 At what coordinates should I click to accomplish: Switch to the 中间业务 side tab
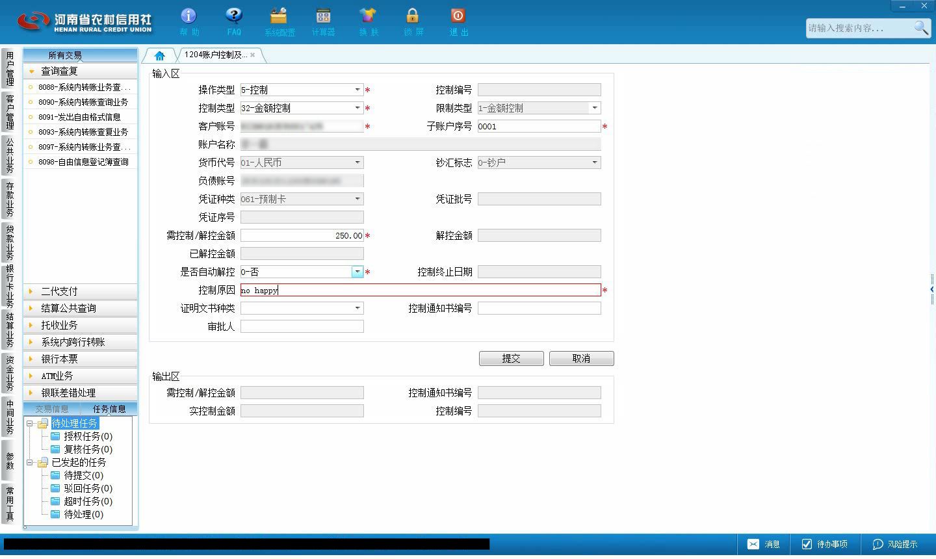pyautogui.click(x=10, y=417)
